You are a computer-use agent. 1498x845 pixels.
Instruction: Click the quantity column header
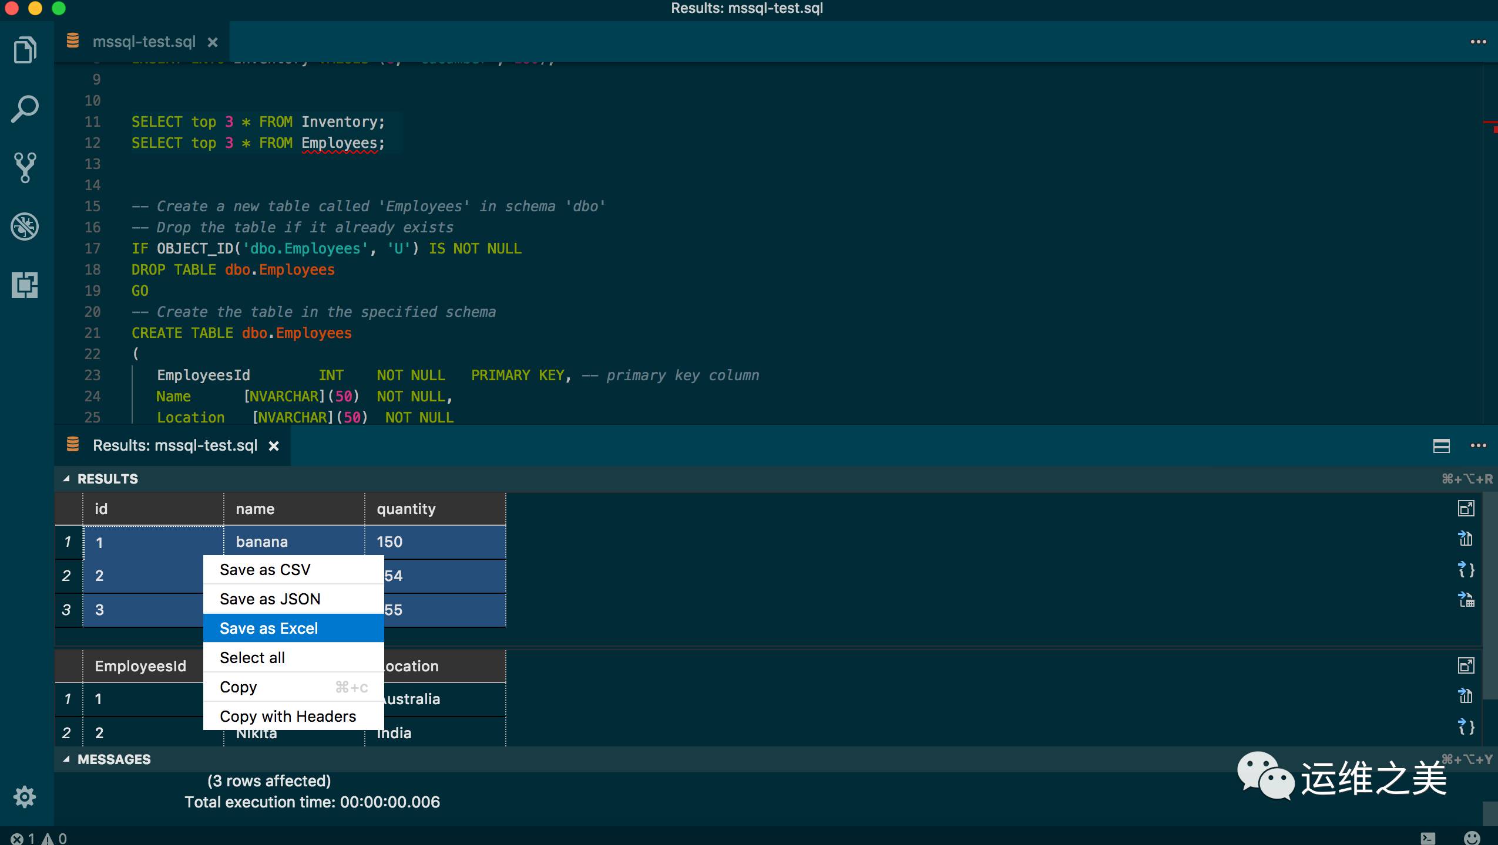[x=435, y=509]
